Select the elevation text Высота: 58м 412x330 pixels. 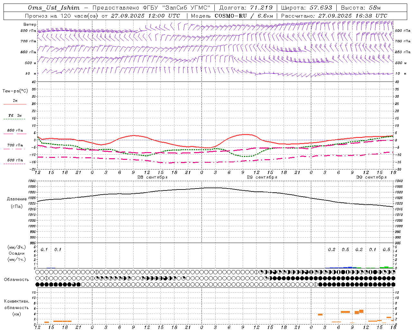click(x=361, y=8)
